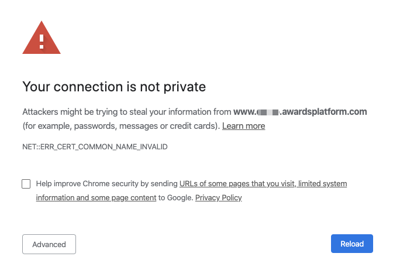Click the bold "www." prefix of the domain

coord(245,112)
